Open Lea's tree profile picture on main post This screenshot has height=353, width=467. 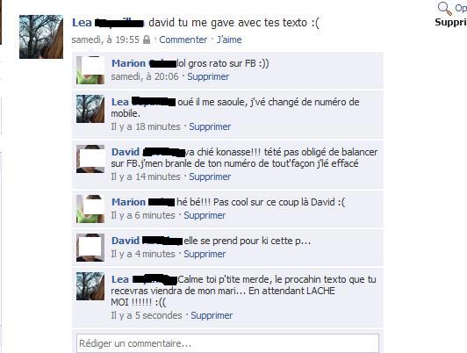coord(41,37)
